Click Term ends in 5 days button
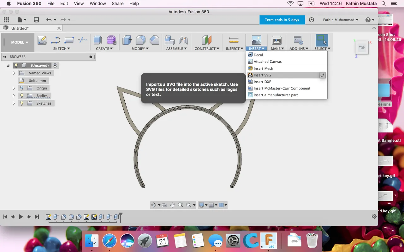Viewport: 404px width, 252px height. (282, 20)
